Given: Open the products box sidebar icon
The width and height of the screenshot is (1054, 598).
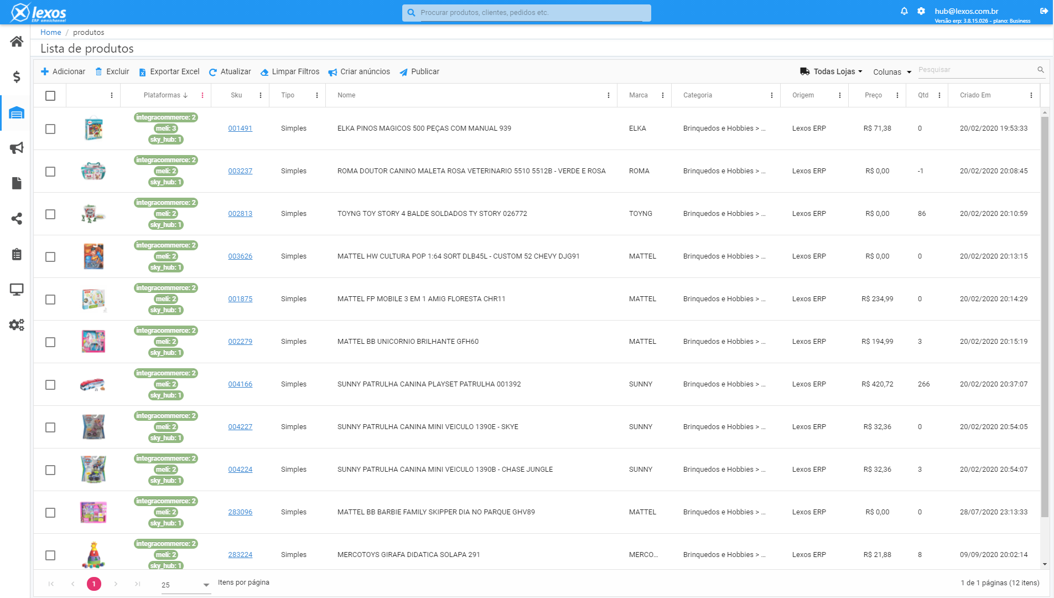Looking at the screenshot, I should [x=17, y=113].
